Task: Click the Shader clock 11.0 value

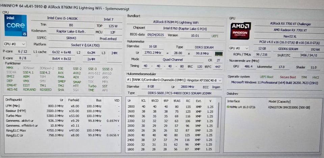Action: 313,67
